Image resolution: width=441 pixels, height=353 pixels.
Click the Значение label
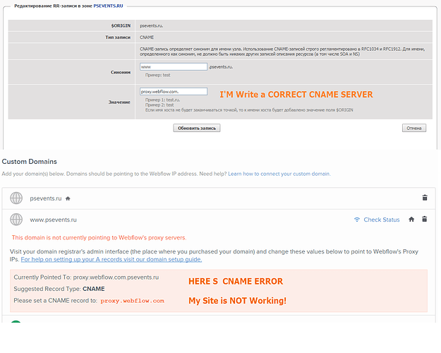click(x=119, y=102)
